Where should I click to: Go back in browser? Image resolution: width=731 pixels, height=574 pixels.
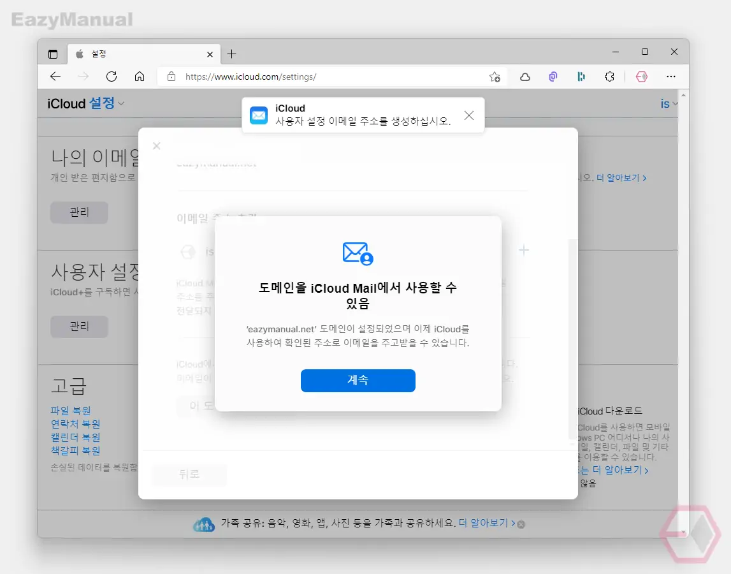click(x=55, y=77)
